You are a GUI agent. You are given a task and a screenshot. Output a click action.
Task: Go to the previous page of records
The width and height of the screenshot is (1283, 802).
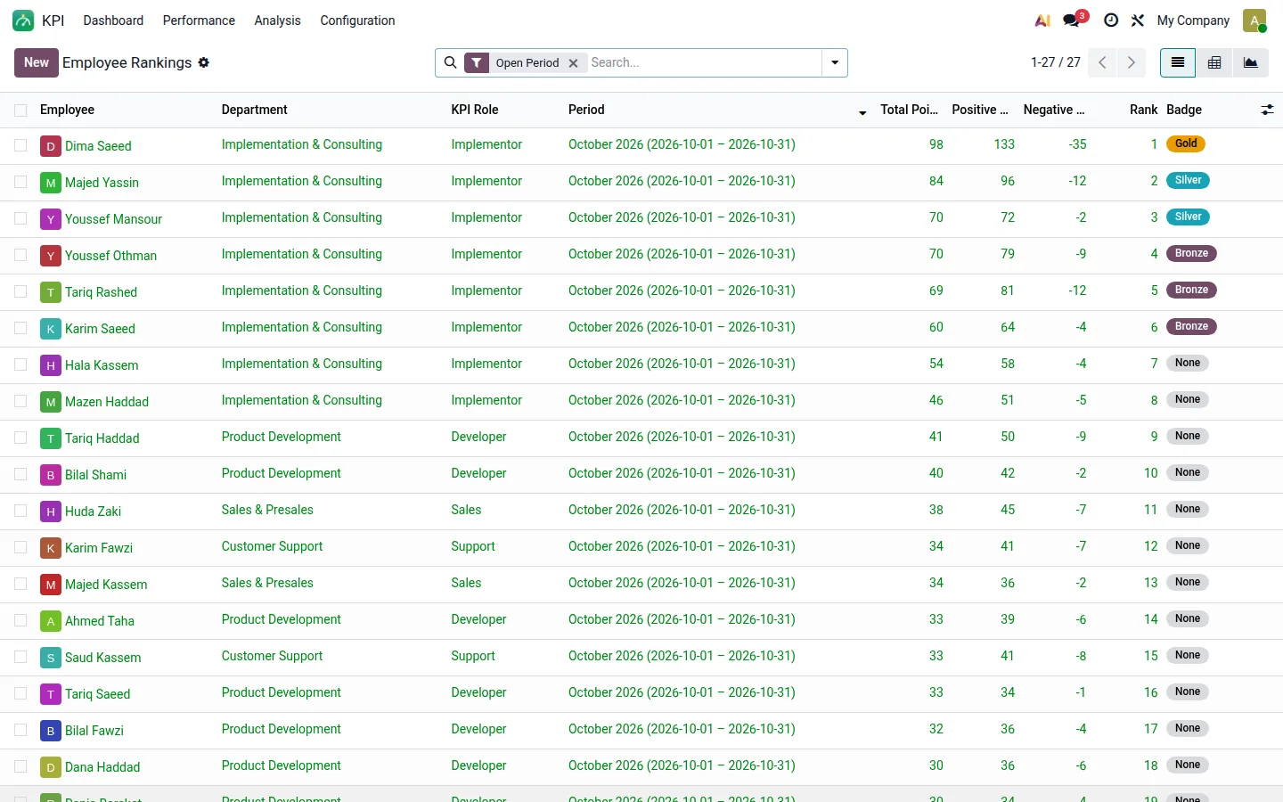pyautogui.click(x=1102, y=62)
